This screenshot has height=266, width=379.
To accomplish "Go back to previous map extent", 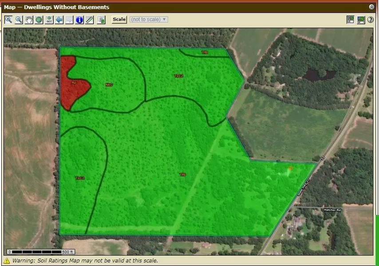I will click(59, 20).
